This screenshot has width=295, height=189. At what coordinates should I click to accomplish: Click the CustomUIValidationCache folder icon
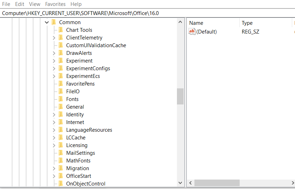(61, 45)
